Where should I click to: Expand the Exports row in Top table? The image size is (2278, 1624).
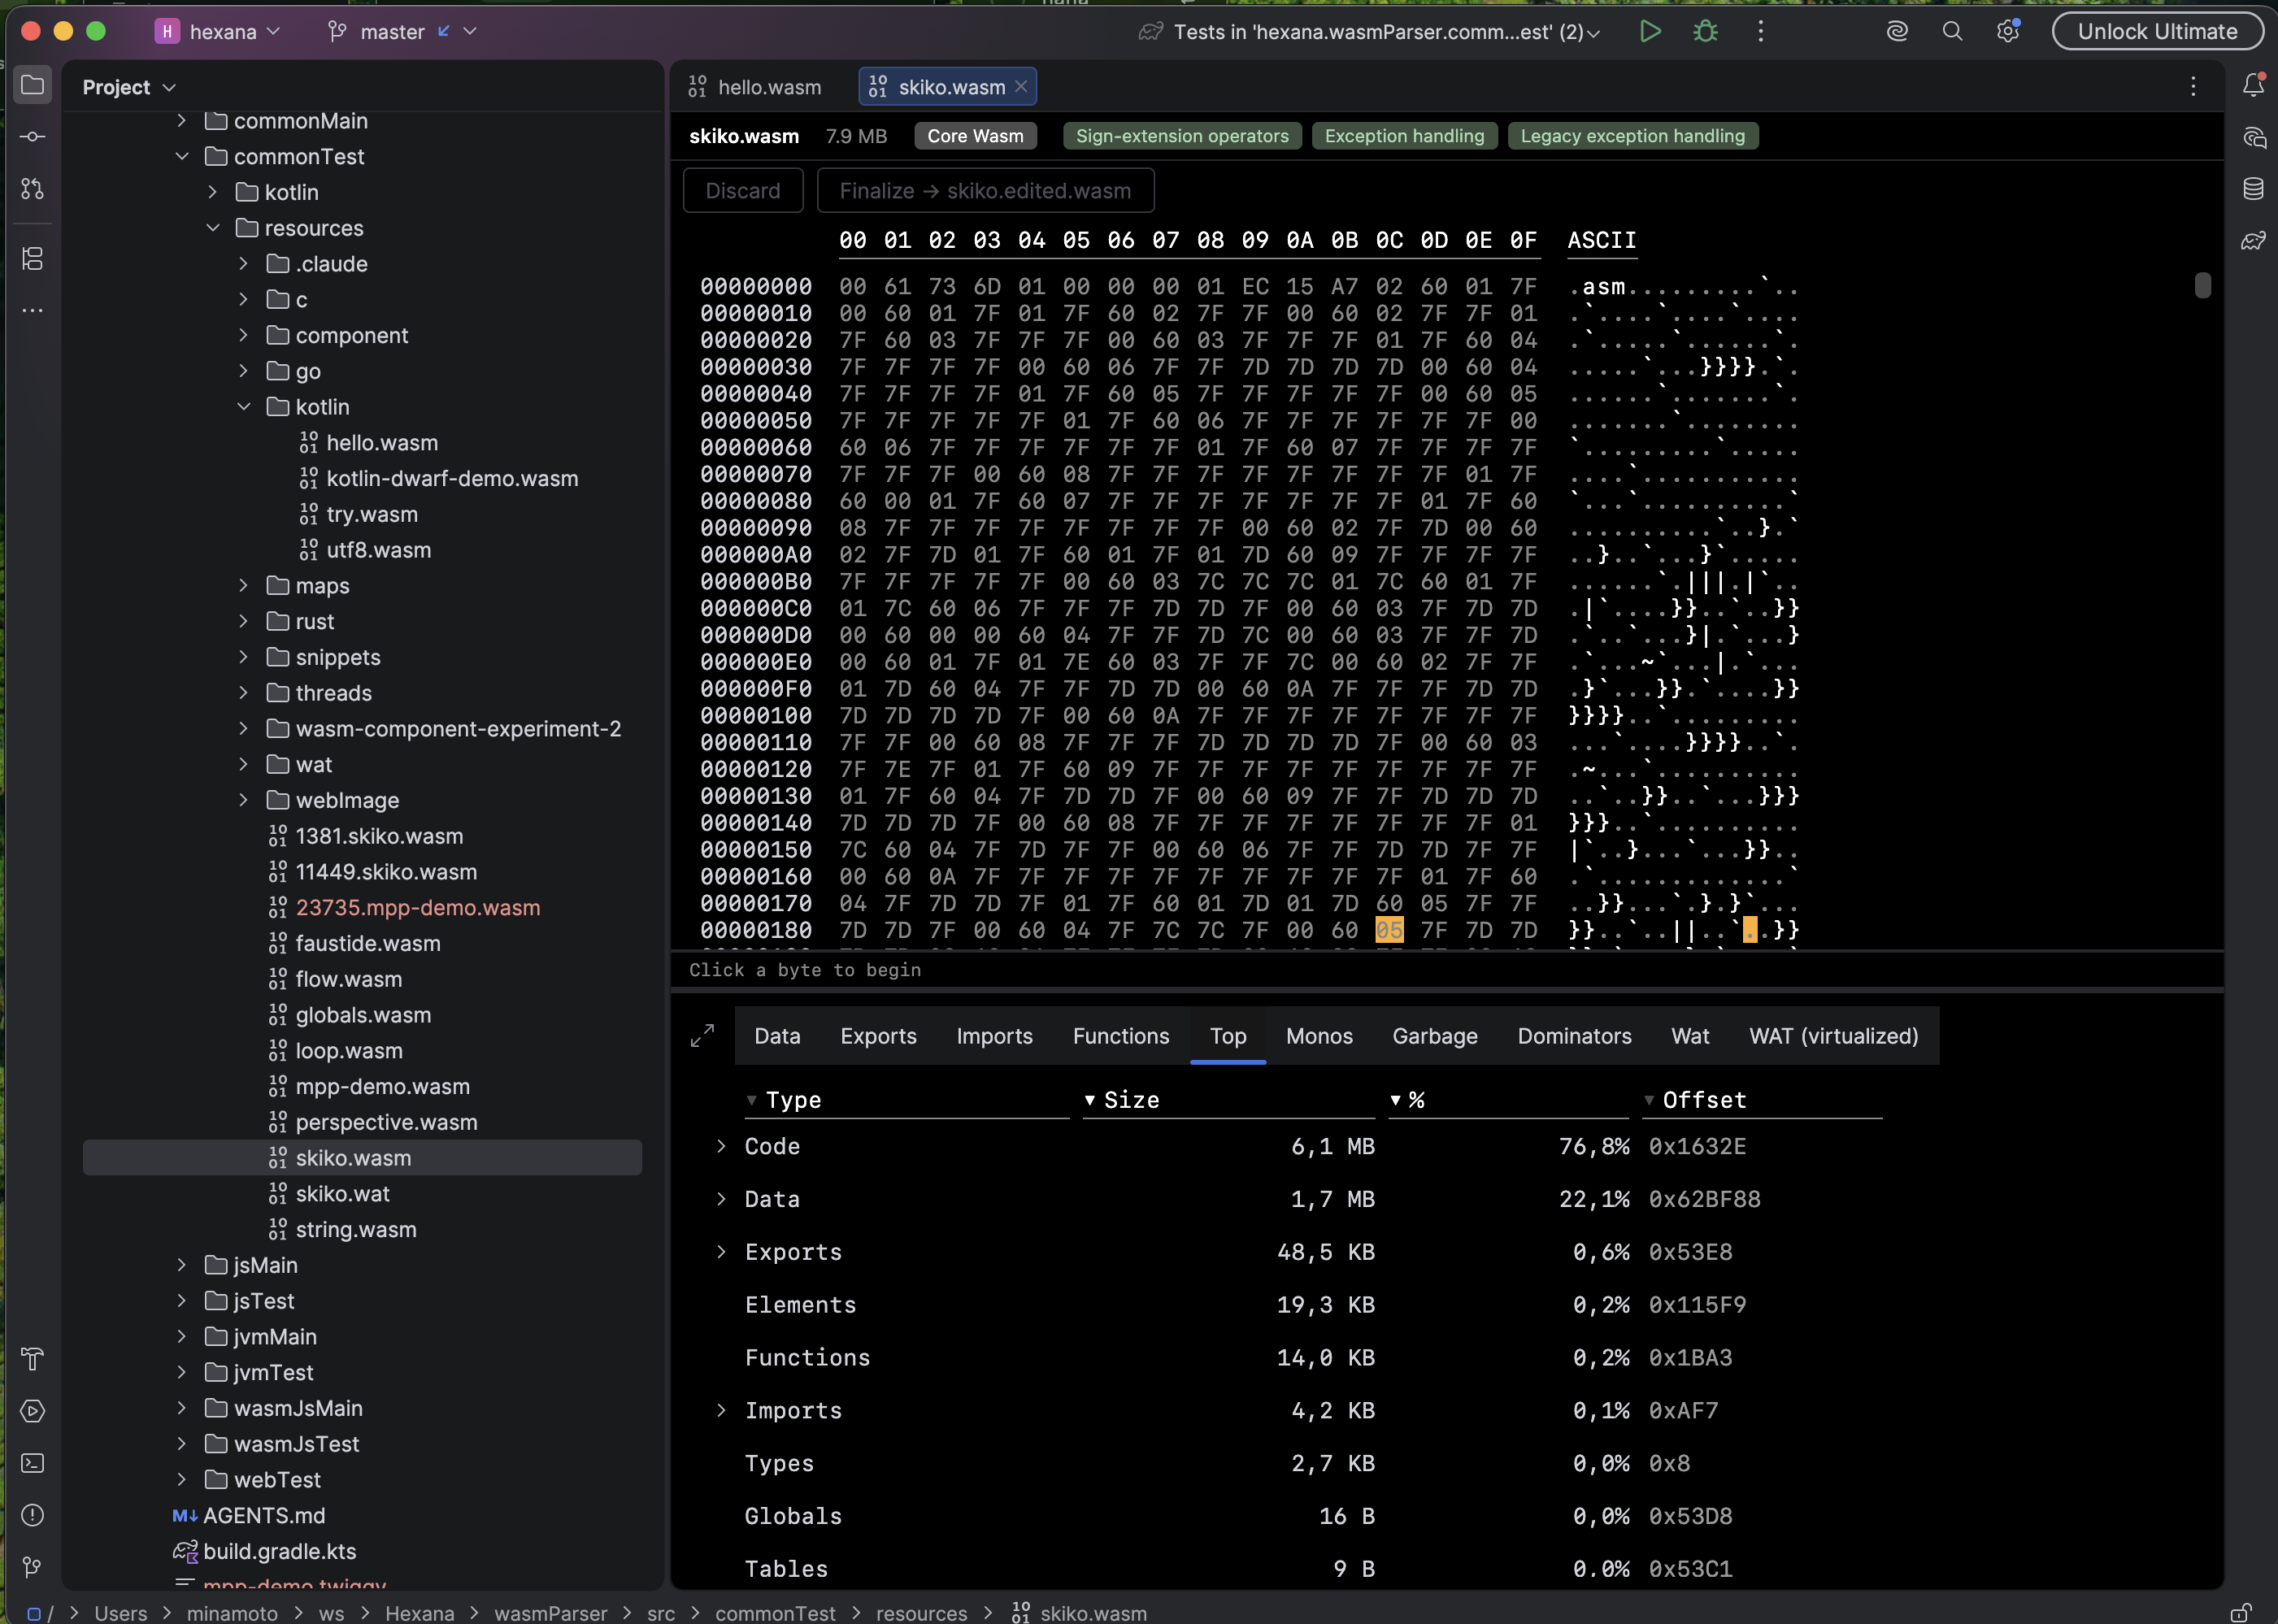click(721, 1252)
